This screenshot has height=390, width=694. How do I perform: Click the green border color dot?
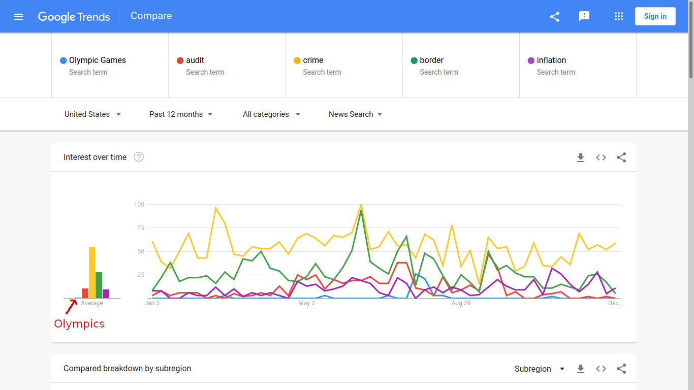[x=414, y=60]
